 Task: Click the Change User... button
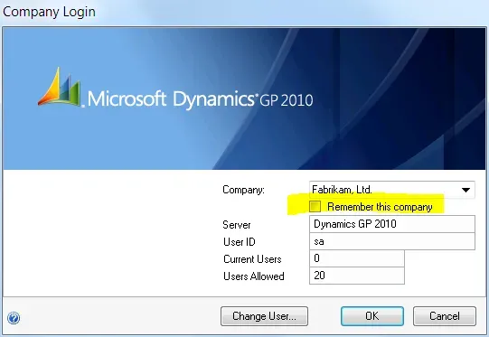pyautogui.click(x=264, y=316)
